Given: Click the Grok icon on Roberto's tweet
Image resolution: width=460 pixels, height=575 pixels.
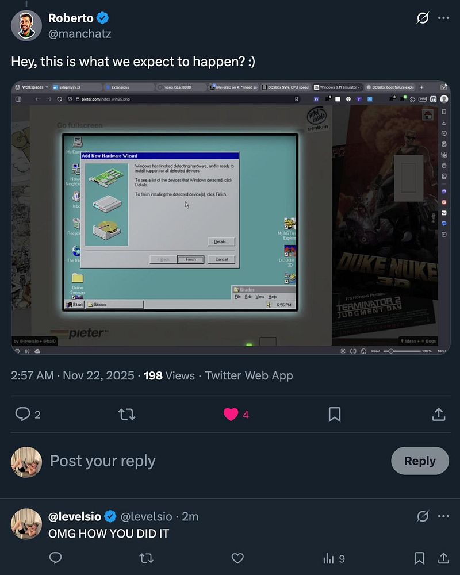Looking at the screenshot, I should (x=423, y=18).
